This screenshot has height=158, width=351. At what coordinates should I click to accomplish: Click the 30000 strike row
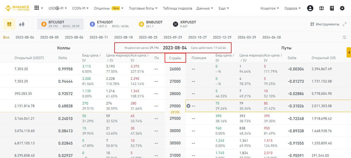(175, 131)
